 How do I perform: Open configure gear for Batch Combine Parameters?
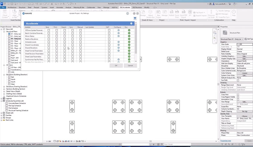[x=118, y=33]
